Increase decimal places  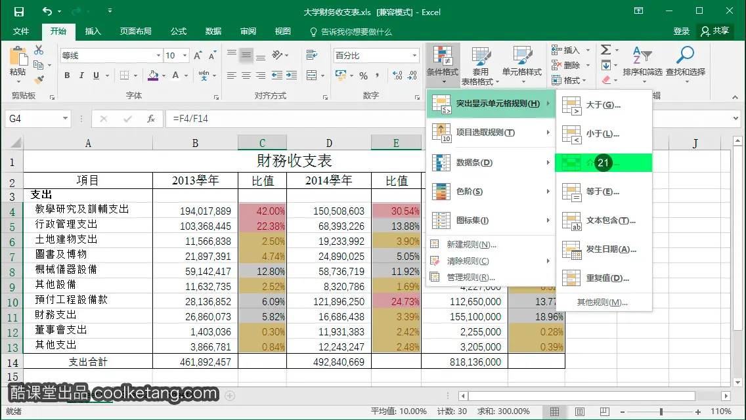click(x=397, y=75)
